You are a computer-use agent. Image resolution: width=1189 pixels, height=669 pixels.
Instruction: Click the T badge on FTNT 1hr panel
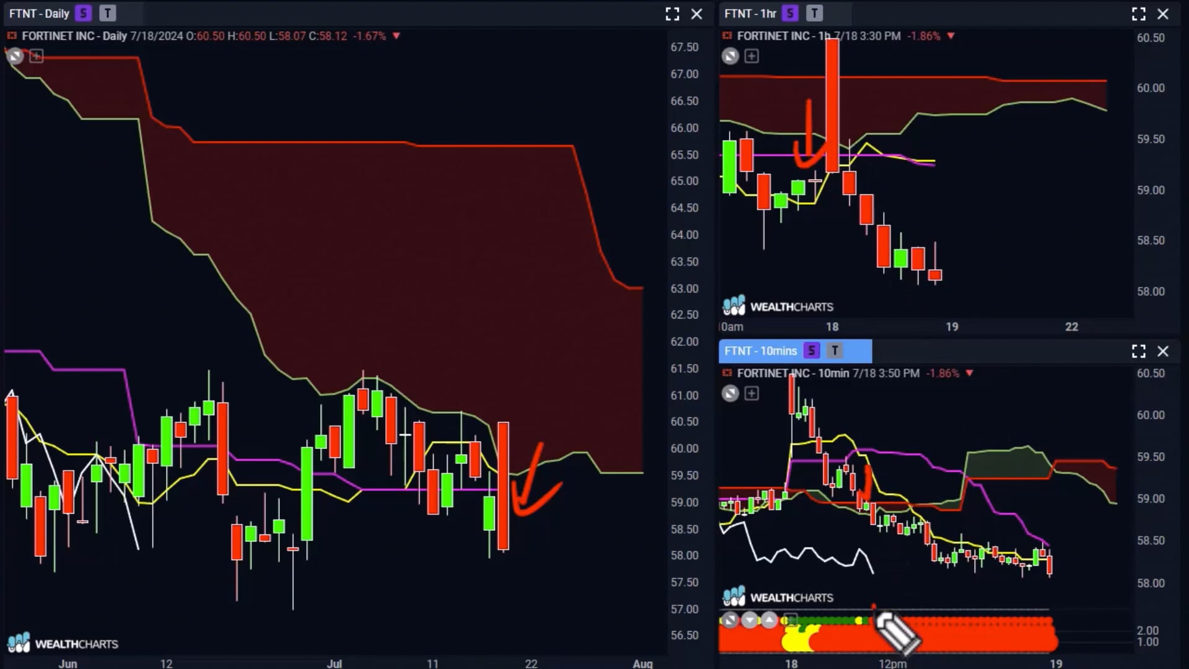tap(814, 13)
